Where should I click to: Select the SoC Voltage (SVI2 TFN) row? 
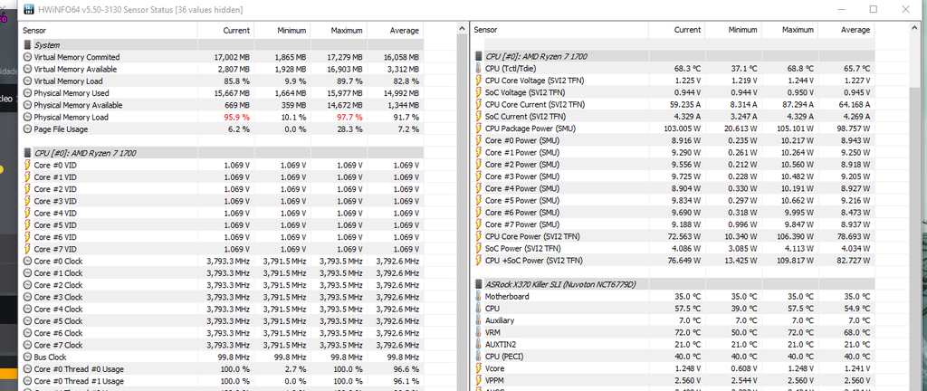[x=673, y=92]
